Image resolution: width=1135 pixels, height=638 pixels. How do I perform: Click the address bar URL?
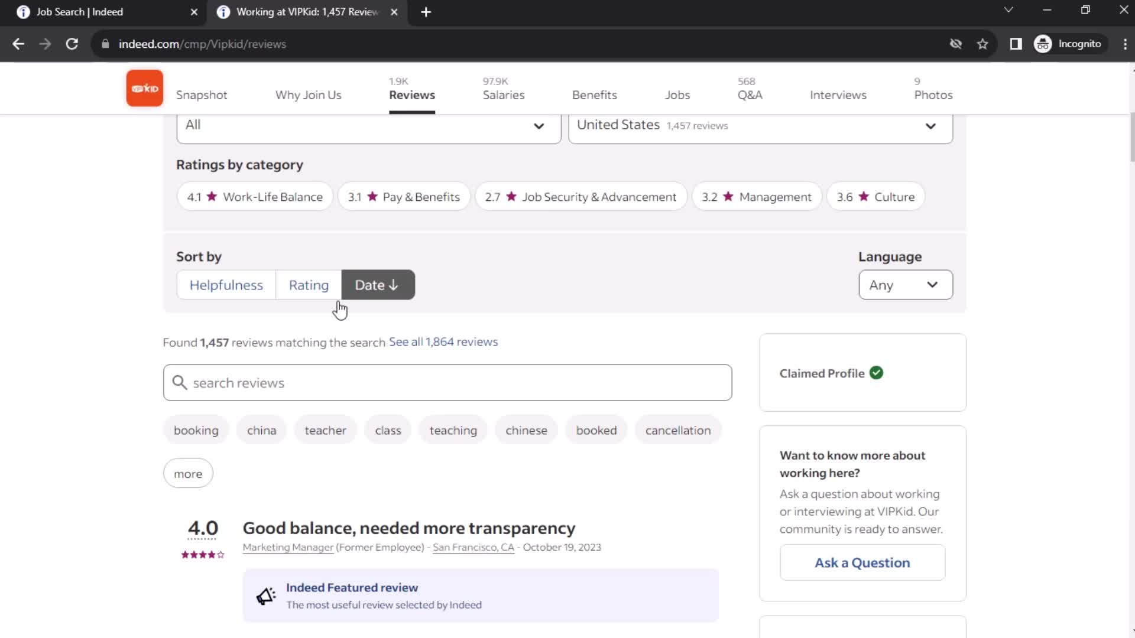(x=202, y=44)
